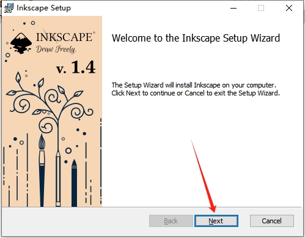
Task: Minimize the Inkscape Setup window
Action: [x=233, y=8]
